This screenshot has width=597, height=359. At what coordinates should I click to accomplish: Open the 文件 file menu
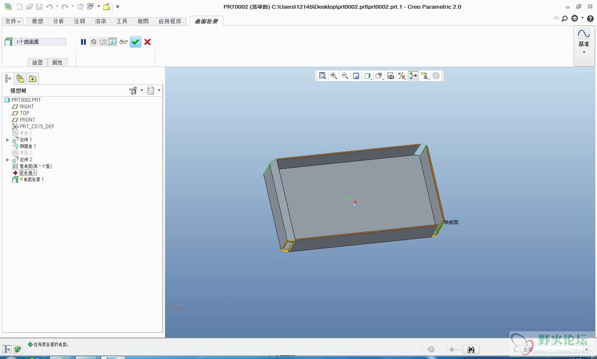pos(13,21)
